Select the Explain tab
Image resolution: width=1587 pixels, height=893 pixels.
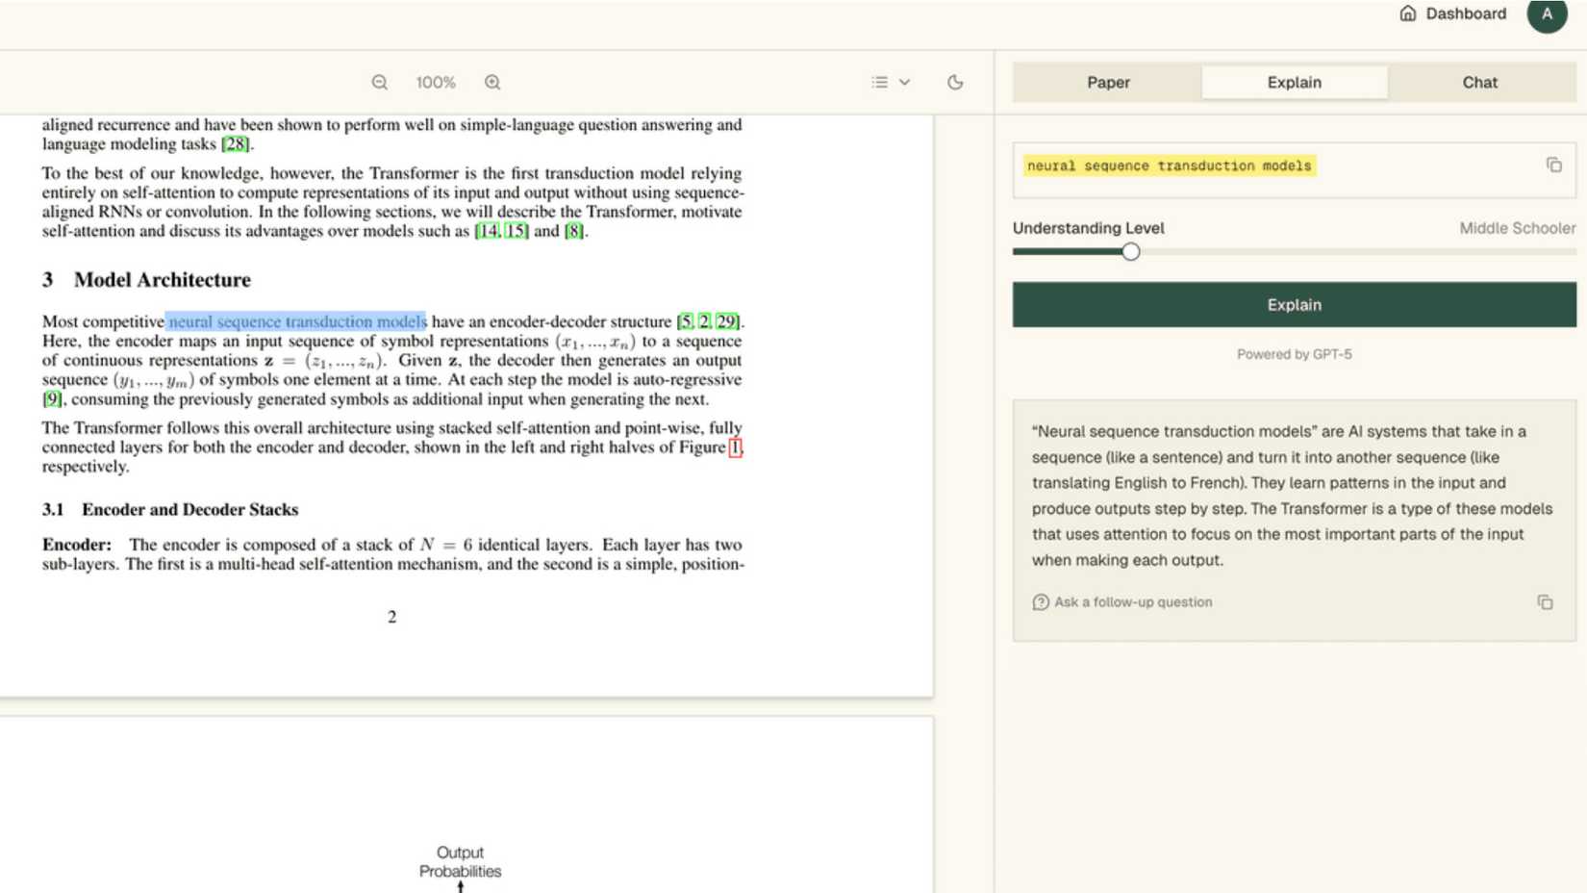tap(1294, 83)
